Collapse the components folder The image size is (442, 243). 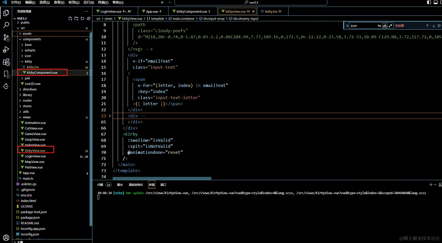pyautogui.click(x=20, y=39)
